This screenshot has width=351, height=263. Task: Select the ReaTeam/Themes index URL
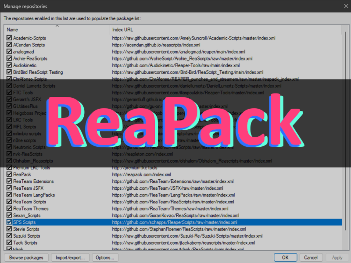pyautogui.click(x=170, y=209)
